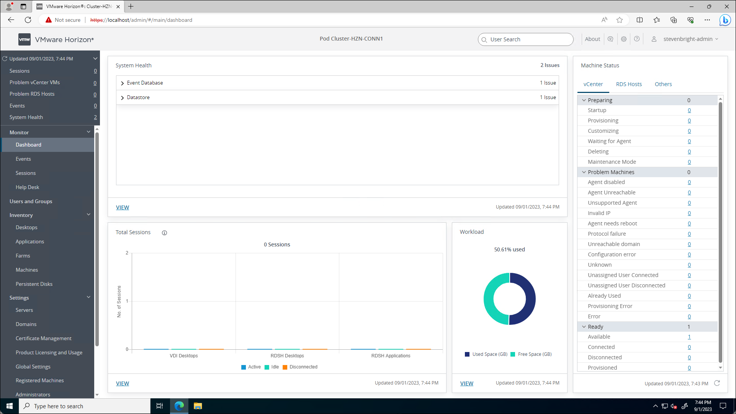Click the Settings gear icon top bar
Image resolution: width=736 pixels, height=414 pixels.
pos(623,39)
